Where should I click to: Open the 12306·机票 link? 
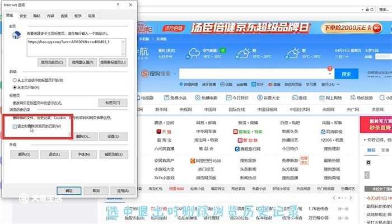pyautogui.click(x=332, y=140)
